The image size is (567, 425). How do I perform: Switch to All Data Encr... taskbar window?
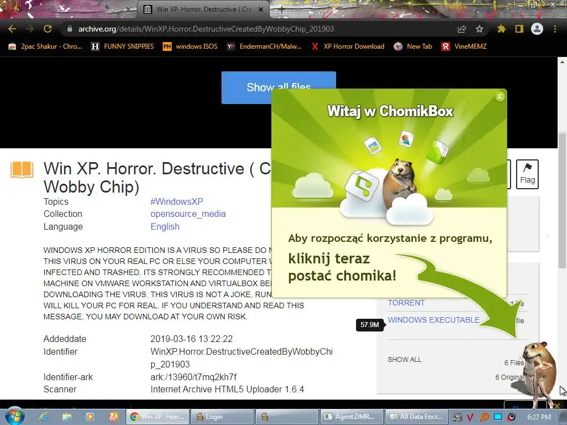[416, 417]
